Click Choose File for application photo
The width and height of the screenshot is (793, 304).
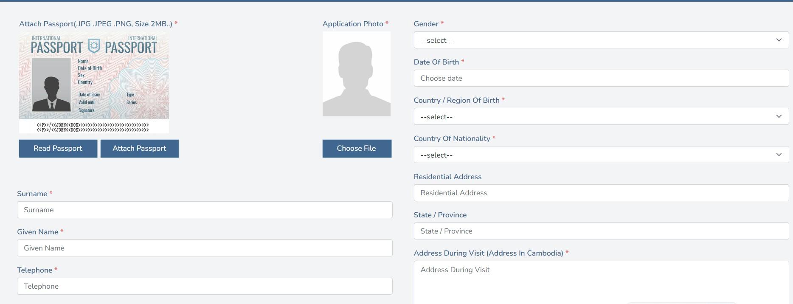pyautogui.click(x=357, y=149)
